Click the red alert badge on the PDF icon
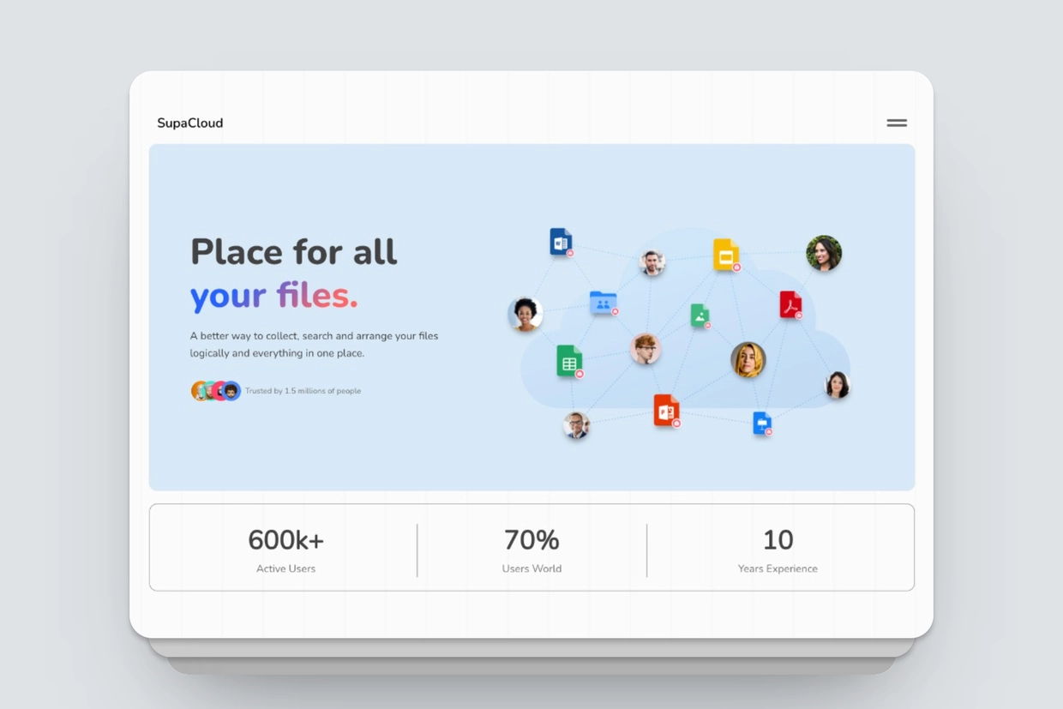The height and width of the screenshot is (709, 1063). [x=800, y=315]
